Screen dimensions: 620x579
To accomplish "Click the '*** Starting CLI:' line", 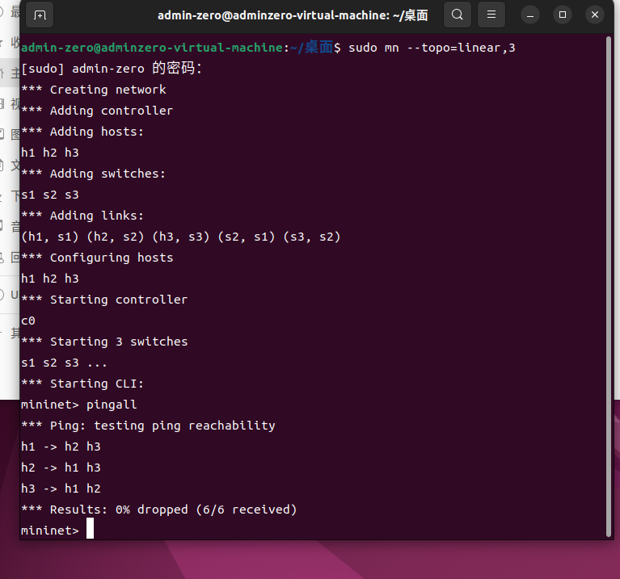I will [82, 384].
